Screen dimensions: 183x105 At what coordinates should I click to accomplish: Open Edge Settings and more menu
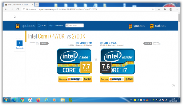click(x=177, y=9)
